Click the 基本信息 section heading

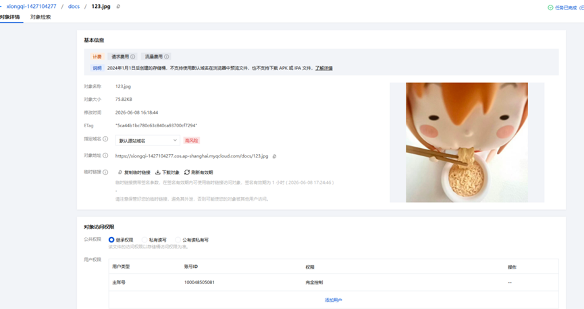[94, 40]
